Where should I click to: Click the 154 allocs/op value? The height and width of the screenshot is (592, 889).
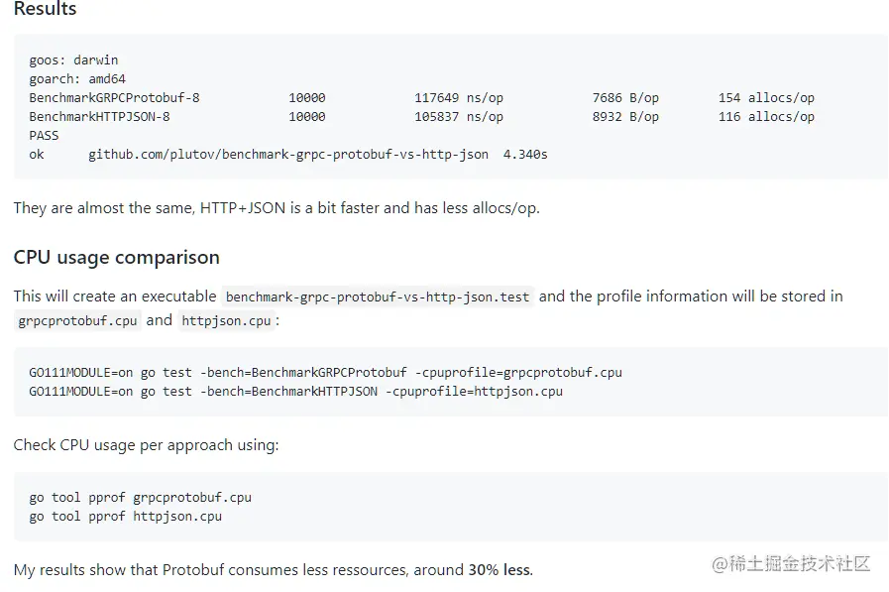coord(766,98)
